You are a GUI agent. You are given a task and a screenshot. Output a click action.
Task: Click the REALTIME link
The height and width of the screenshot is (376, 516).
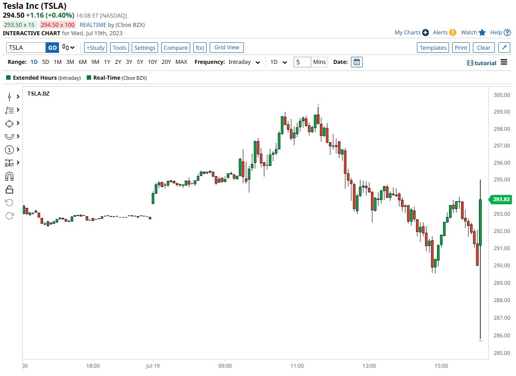point(93,25)
